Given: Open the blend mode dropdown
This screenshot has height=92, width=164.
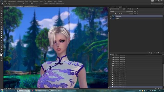Looking at the screenshot, I should [118, 11].
